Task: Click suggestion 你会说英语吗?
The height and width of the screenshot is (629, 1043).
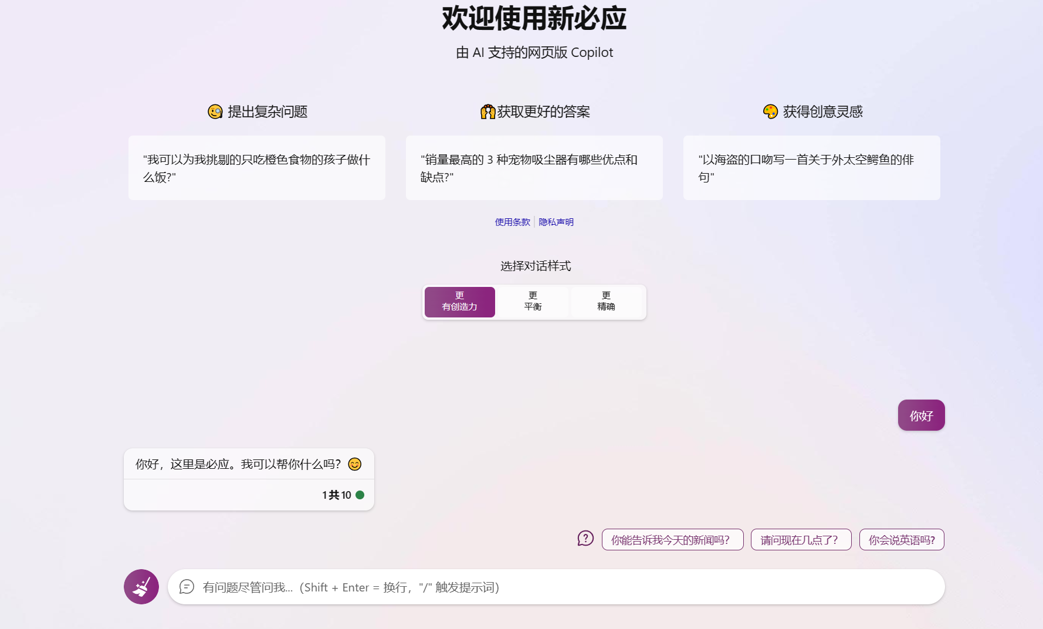Action: point(902,540)
